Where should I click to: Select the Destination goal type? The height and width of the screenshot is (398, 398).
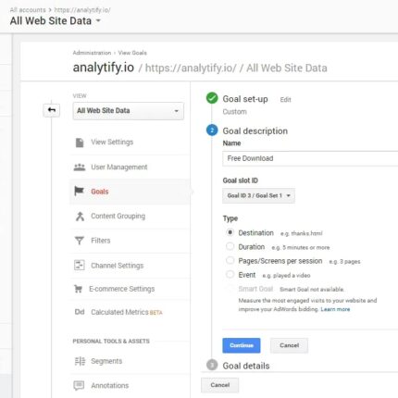pos(230,232)
